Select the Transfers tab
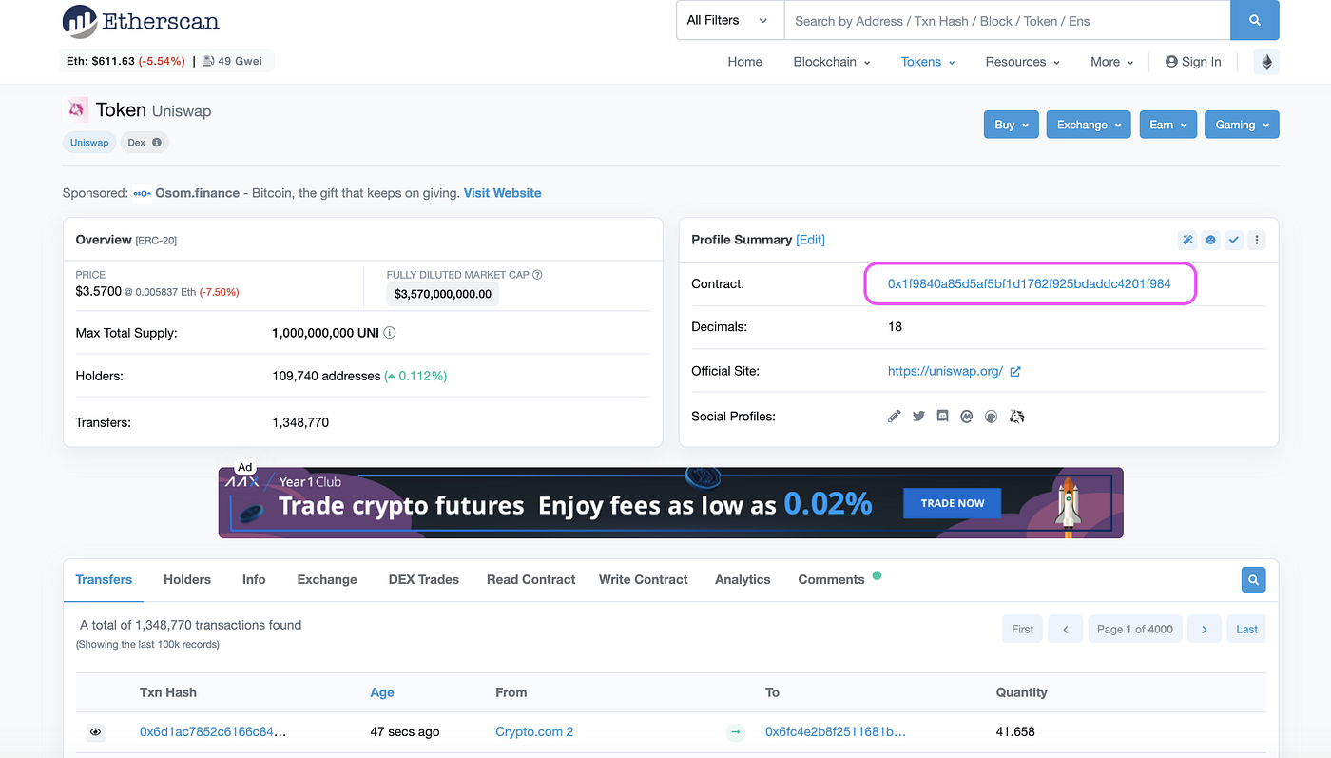Screen dimensions: 1331x758 point(104,579)
